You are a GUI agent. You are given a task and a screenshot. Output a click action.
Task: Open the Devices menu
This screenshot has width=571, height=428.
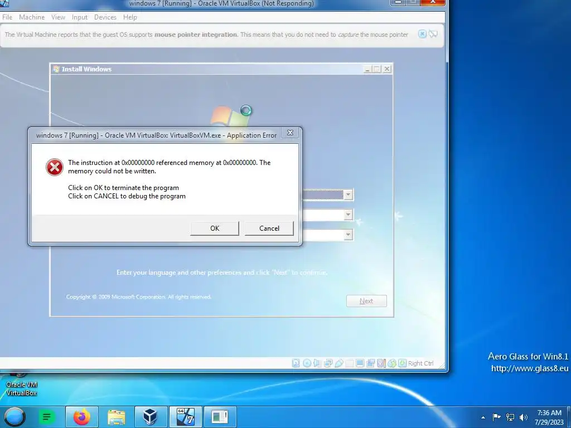coord(105,17)
